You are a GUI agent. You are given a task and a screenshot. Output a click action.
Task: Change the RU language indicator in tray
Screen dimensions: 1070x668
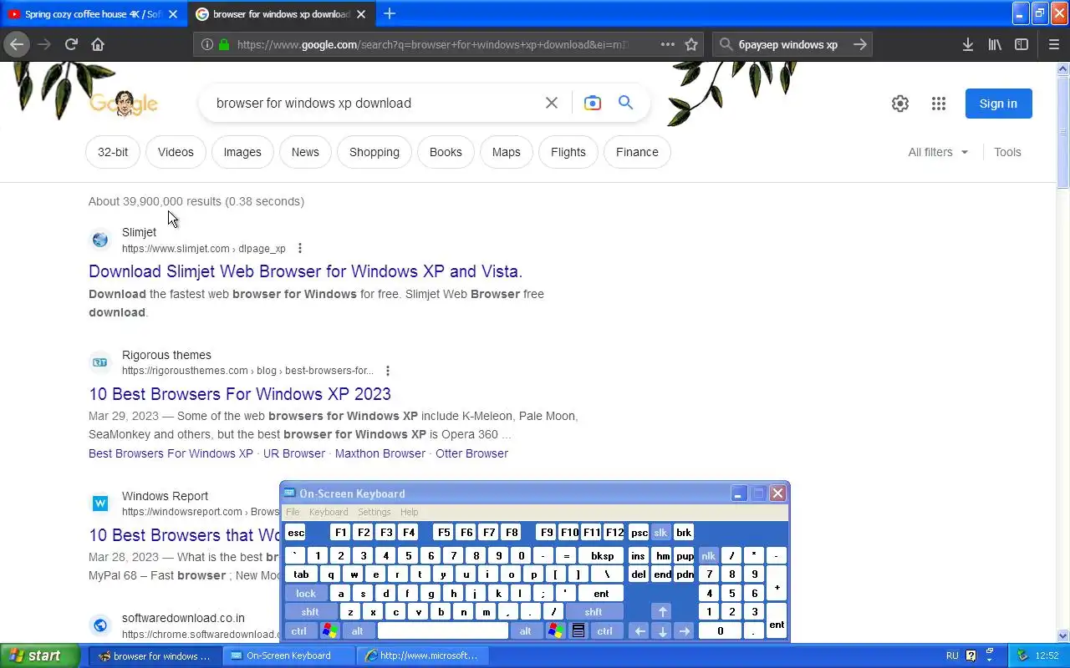tap(952, 655)
